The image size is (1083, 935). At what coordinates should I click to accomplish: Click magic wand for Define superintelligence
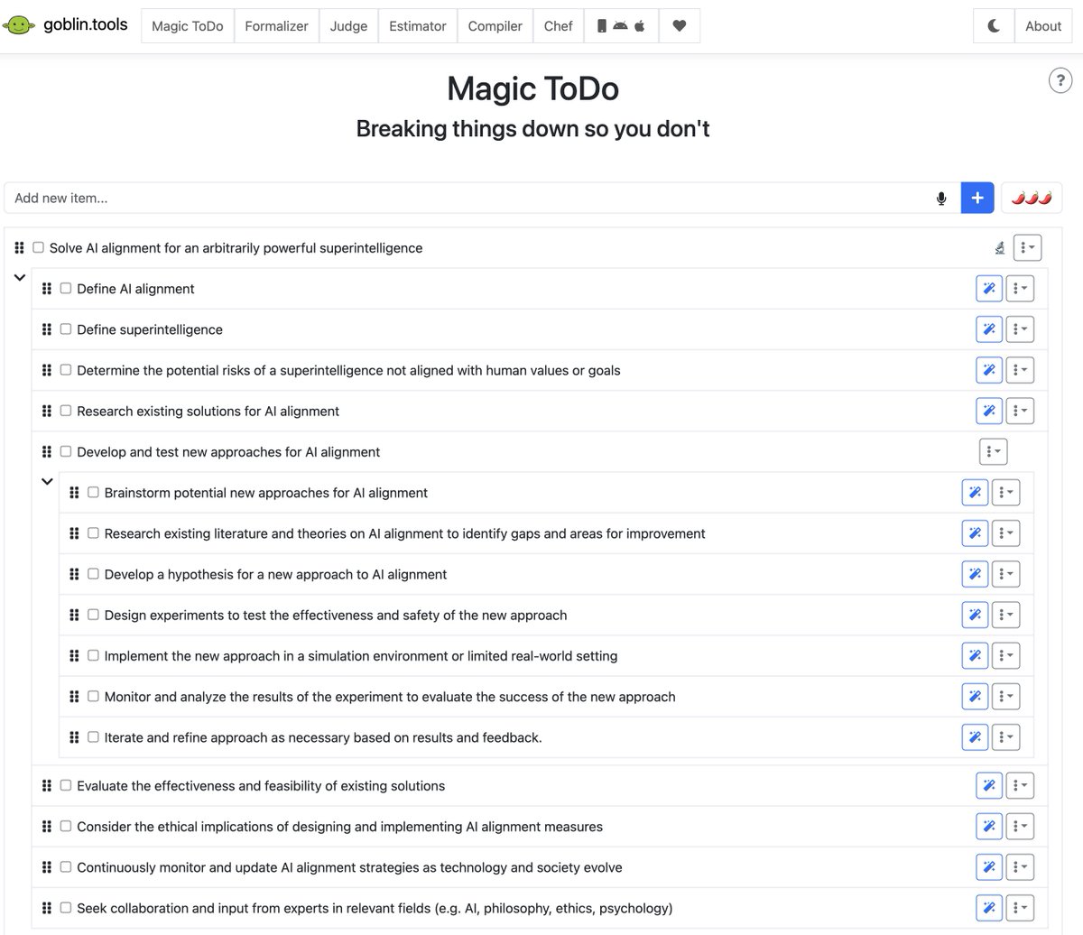[x=989, y=329]
